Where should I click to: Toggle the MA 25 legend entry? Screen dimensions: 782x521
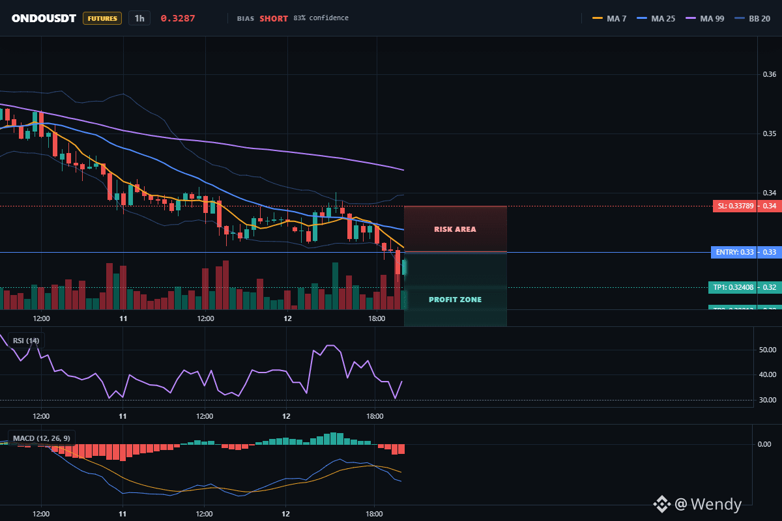tap(654, 18)
